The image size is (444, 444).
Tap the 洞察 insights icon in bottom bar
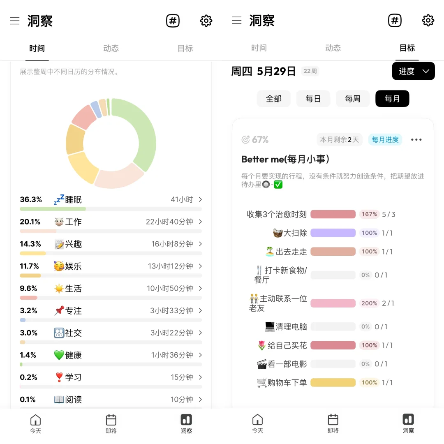coord(186,423)
